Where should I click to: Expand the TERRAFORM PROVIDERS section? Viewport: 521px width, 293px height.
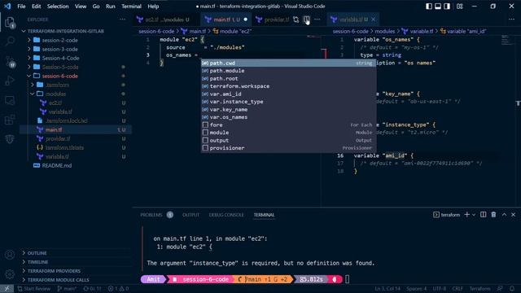click(x=24, y=271)
